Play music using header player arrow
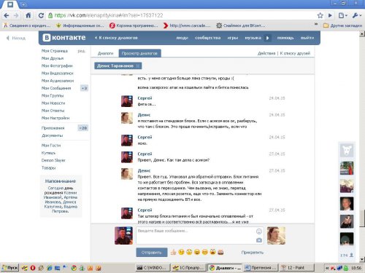 (x=267, y=38)
